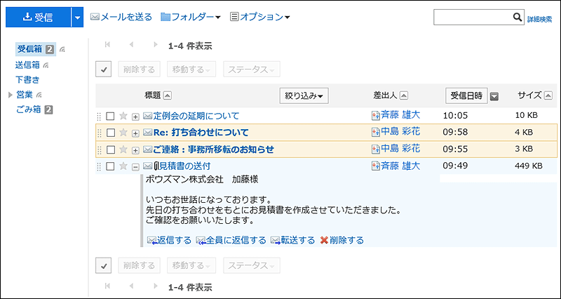Click the feed icon beside 受信箱

point(62,50)
